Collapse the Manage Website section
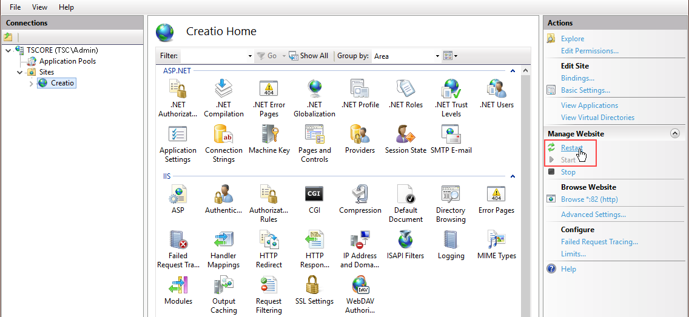This screenshot has height=317, width=689. pyautogui.click(x=675, y=134)
